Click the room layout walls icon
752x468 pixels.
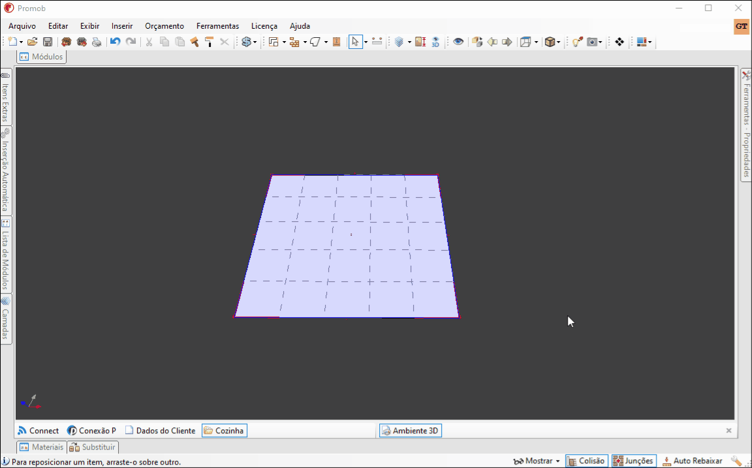(x=274, y=42)
